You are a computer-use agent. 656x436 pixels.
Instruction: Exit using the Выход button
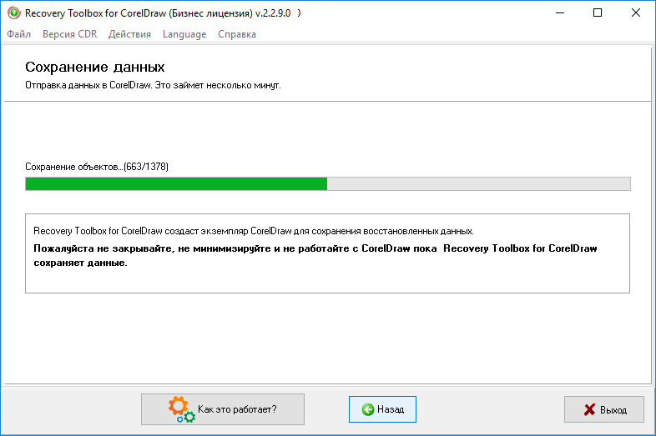(x=603, y=409)
